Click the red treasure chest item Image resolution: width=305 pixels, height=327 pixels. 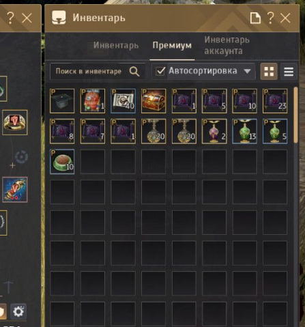[x=154, y=101]
